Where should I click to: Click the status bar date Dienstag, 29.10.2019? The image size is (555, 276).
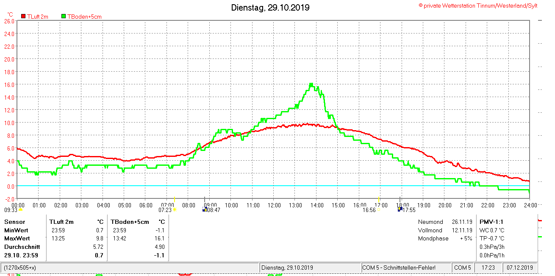[287, 268]
